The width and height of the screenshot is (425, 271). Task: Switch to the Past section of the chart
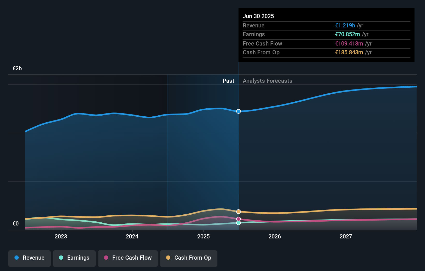click(x=228, y=81)
